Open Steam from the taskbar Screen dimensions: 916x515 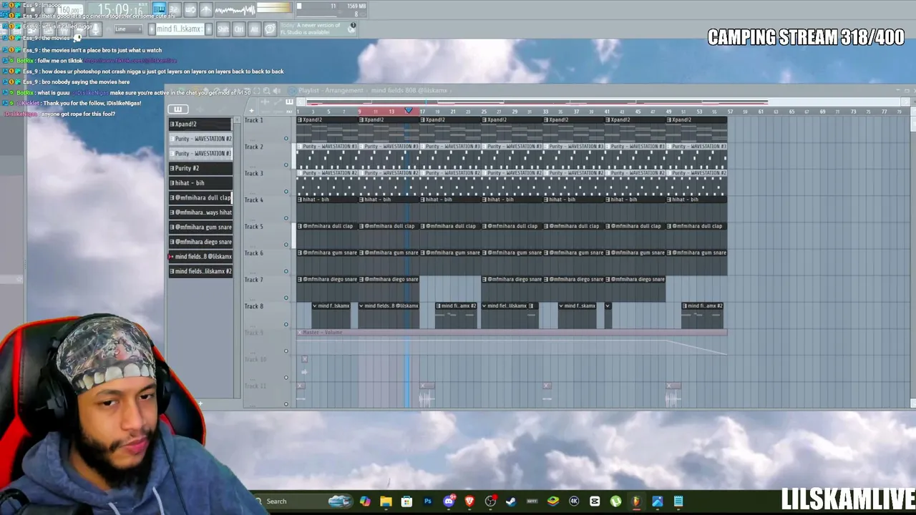coord(511,501)
